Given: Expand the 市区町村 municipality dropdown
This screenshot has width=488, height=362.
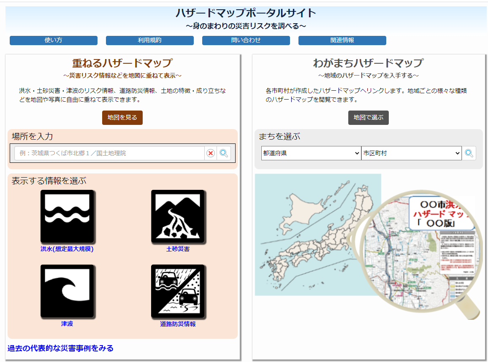Looking at the screenshot, I should coord(411,153).
